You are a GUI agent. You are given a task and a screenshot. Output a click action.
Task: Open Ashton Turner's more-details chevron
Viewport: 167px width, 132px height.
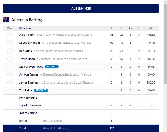(10, 75)
